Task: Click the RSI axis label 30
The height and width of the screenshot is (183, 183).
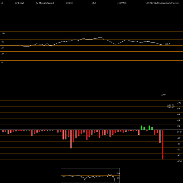Action: pyautogui.click(x=3, y=54)
